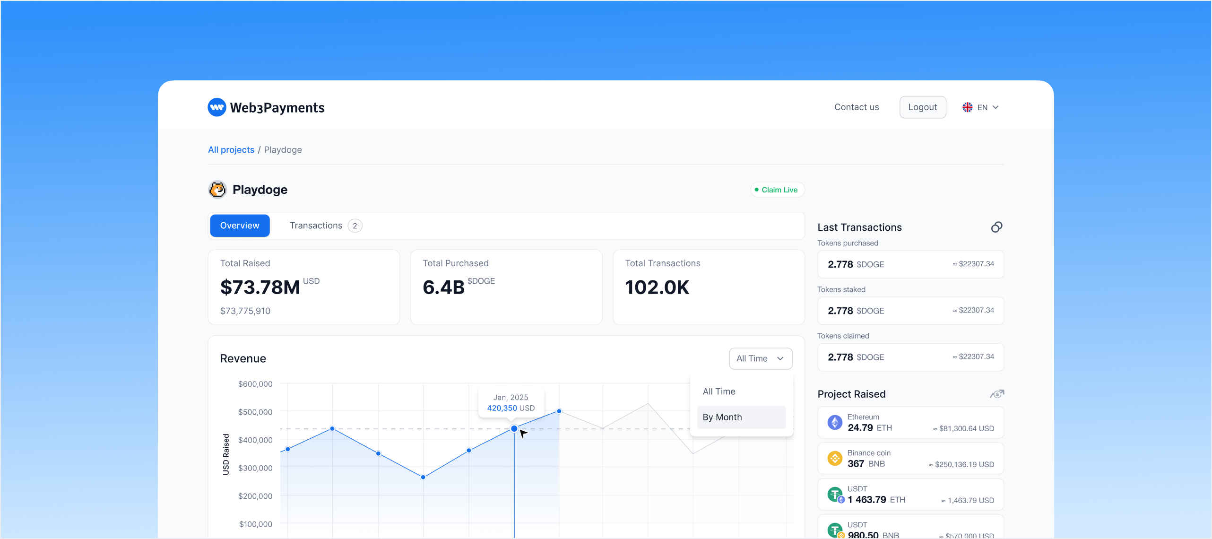Open the Contact us link
The height and width of the screenshot is (539, 1212).
(857, 107)
